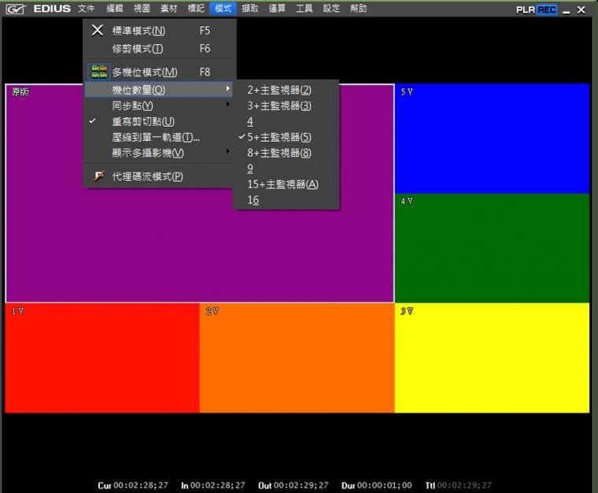This screenshot has width=598, height=493.
Task: Click the EDIUS logo icon in title bar
Action: (15, 9)
